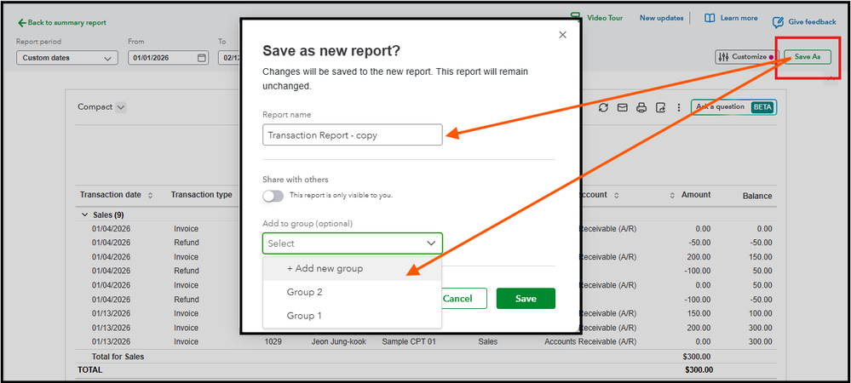Go back to summary report

coord(62,23)
